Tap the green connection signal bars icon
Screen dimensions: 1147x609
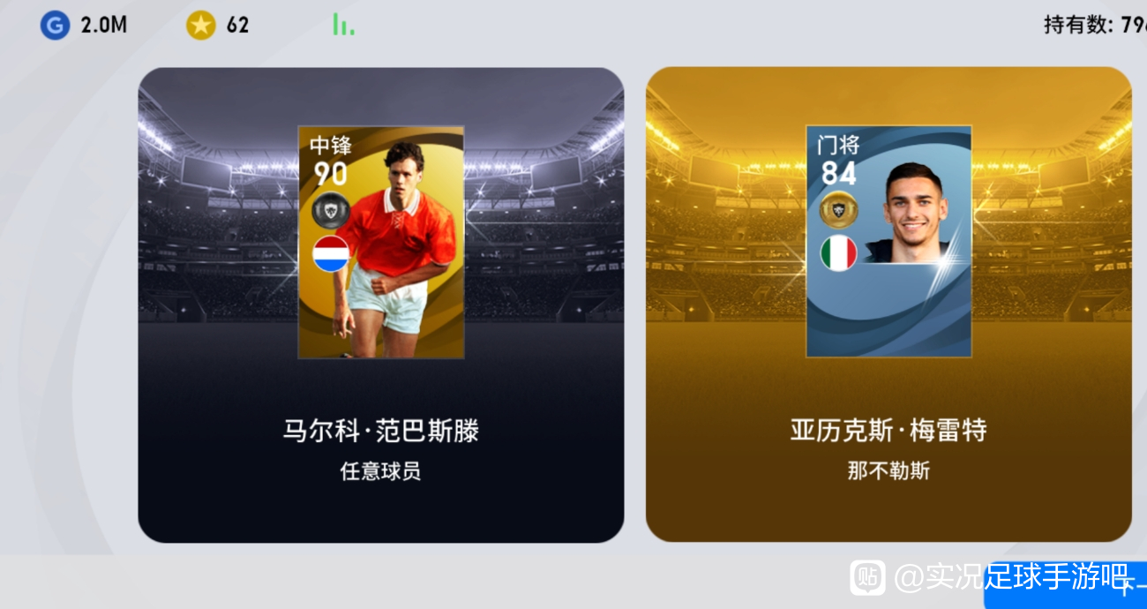343,25
